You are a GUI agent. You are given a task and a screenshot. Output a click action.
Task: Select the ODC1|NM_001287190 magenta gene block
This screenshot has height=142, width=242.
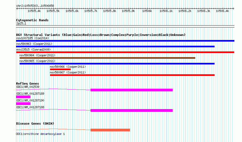pyautogui.click(x=23, y=104)
